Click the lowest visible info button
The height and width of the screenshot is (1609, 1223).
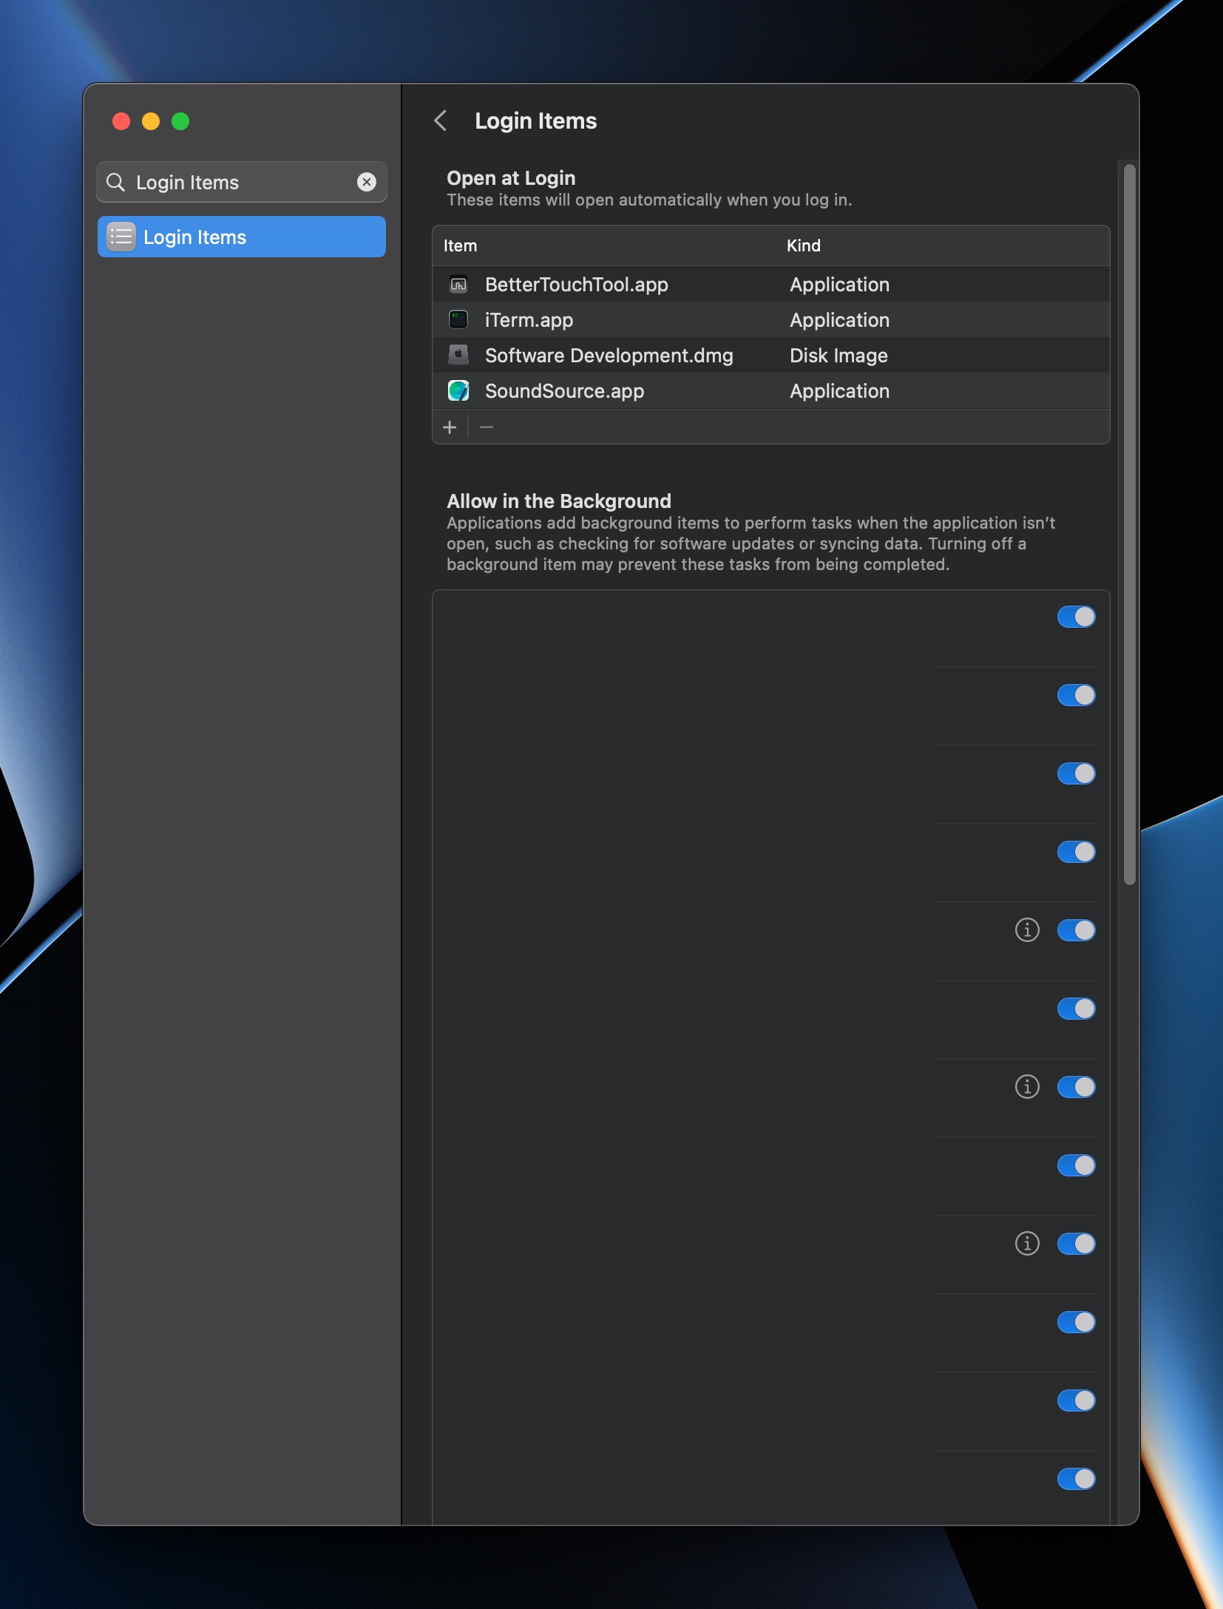[x=1027, y=1244]
